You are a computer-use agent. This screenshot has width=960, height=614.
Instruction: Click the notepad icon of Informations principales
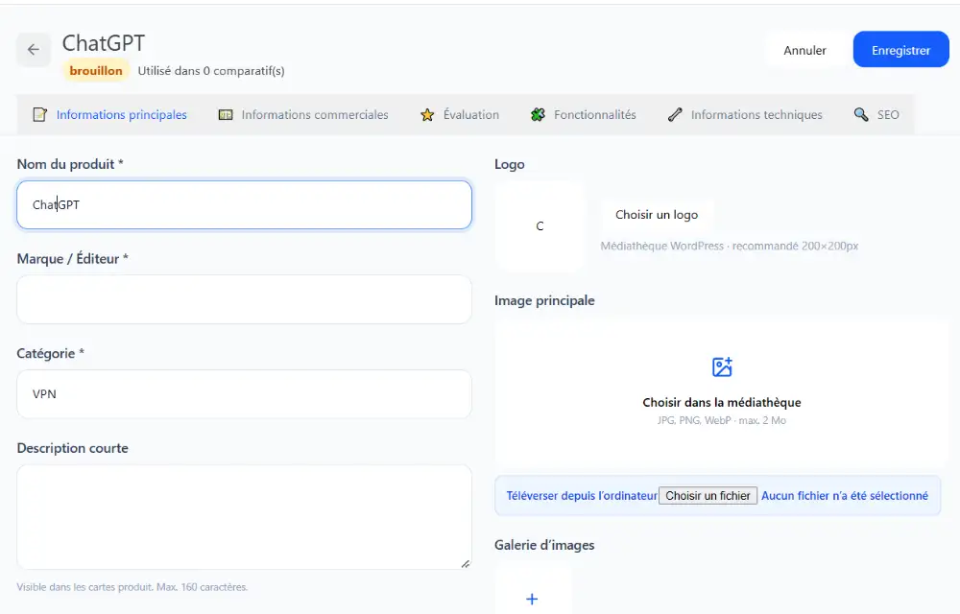click(x=39, y=114)
